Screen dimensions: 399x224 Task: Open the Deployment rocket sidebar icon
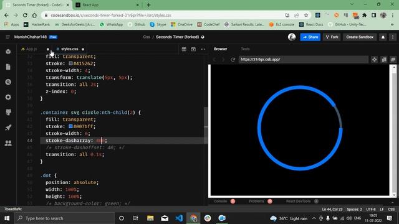point(8,128)
